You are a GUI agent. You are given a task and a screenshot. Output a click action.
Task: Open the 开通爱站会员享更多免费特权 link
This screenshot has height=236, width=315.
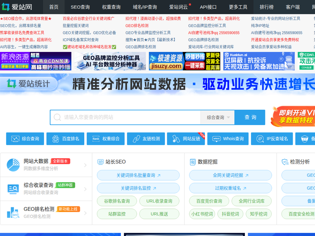275,40
